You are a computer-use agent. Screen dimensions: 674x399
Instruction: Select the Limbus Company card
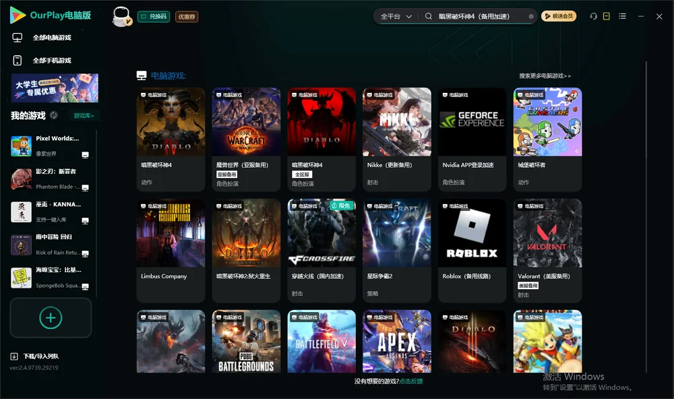pyautogui.click(x=171, y=251)
